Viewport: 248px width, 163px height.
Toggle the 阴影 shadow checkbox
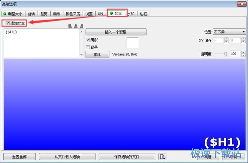[88, 40]
